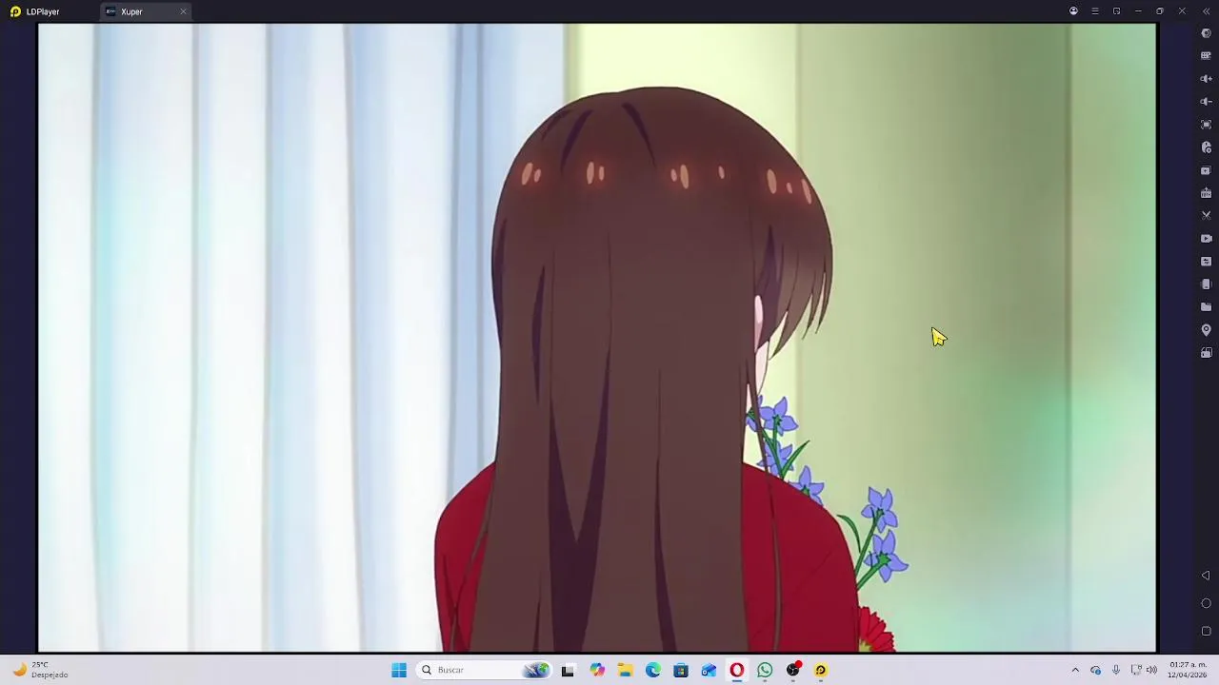The width and height of the screenshot is (1219, 685).
Task: Open OBS Studio from taskbar
Action: click(793, 670)
